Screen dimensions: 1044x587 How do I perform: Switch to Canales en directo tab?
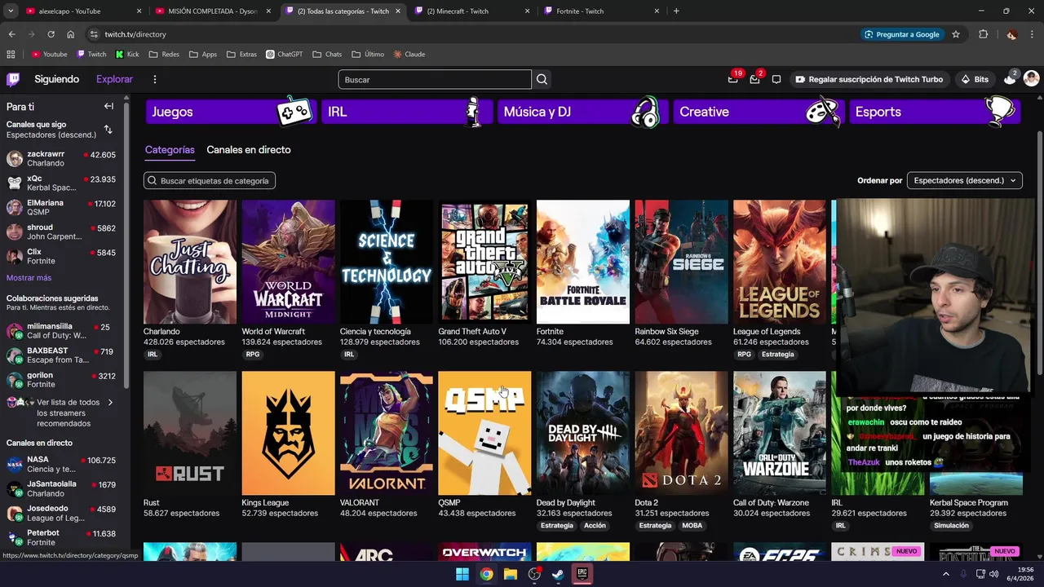[x=249, y=150]
